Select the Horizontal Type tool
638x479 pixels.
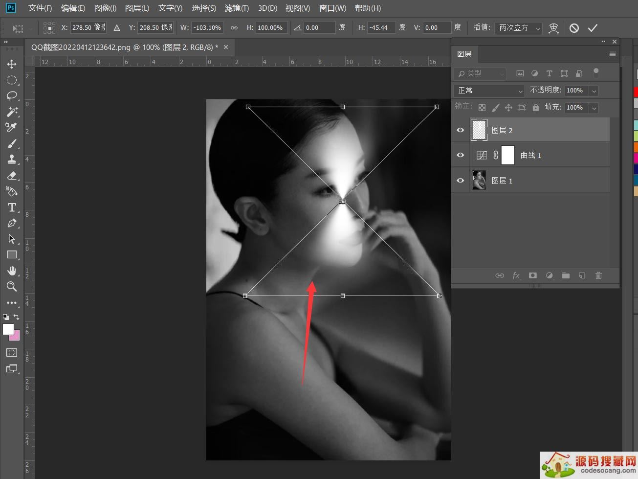tap(12, 207)
